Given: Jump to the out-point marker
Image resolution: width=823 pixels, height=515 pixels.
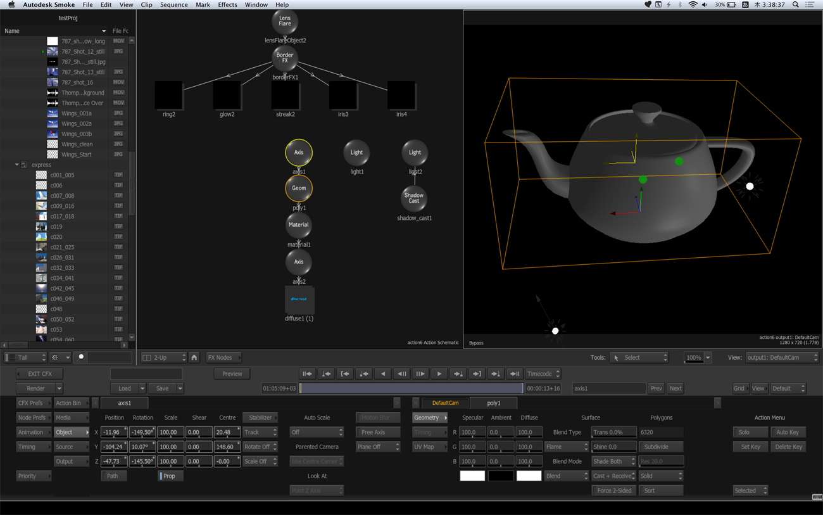Looking at the screenshot, I should coord(477,374).
